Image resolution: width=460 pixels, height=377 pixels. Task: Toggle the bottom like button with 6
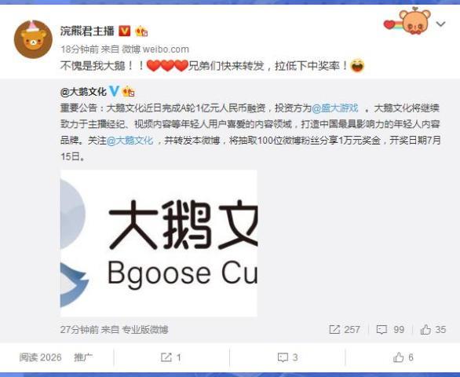point(403,357)
